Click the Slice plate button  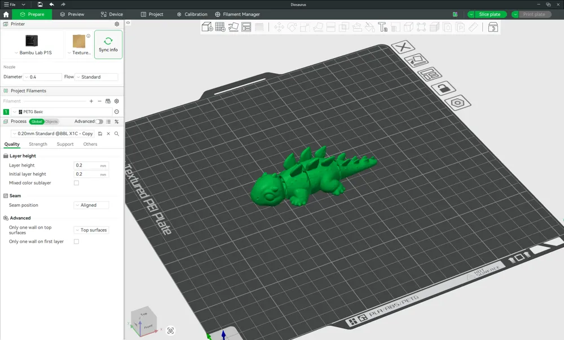pyautogui.click(x=490, y=15)
